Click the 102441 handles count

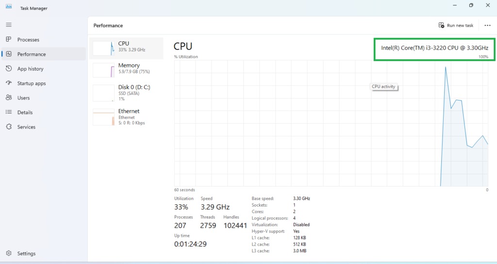point(235,226)
